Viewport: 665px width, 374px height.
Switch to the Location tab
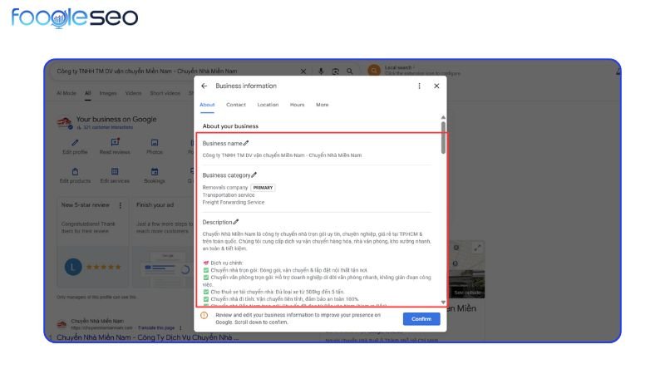pyautogui.click(x=268, y=105)
